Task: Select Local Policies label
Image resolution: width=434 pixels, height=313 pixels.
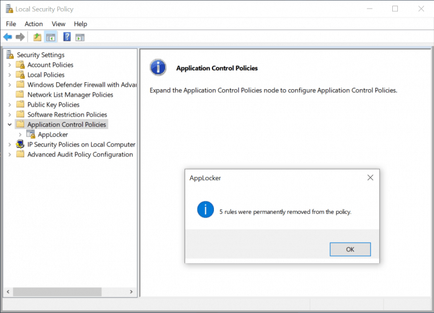Action: [x=46, y=75]
